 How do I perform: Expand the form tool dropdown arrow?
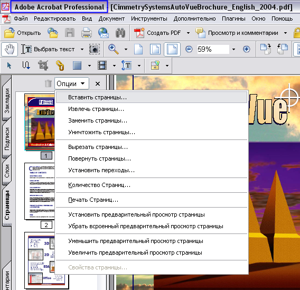coord(89,66)
